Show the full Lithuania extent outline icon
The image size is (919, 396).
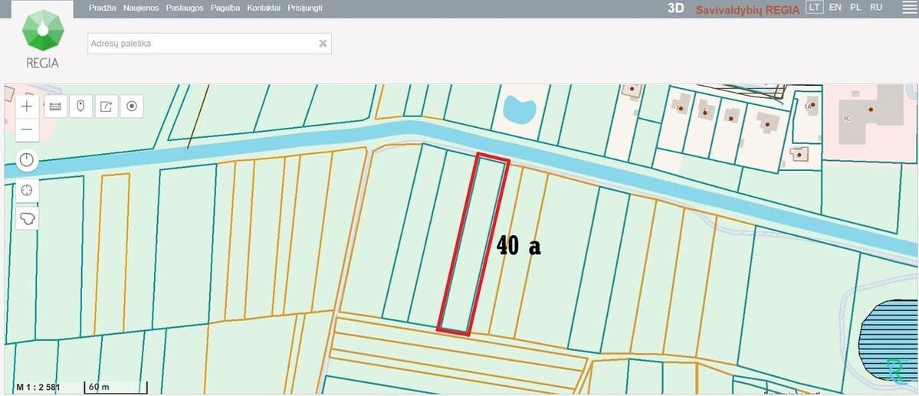(27, 218)
